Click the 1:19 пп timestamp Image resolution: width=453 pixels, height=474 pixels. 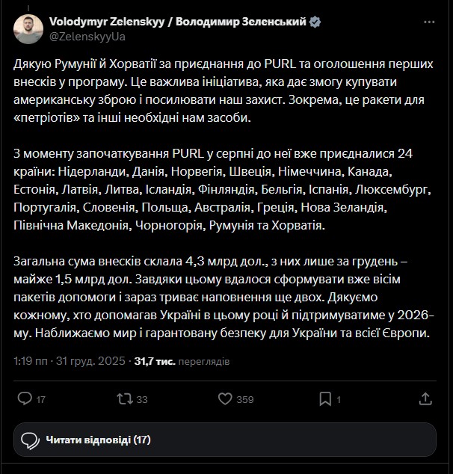pos(31,361)
